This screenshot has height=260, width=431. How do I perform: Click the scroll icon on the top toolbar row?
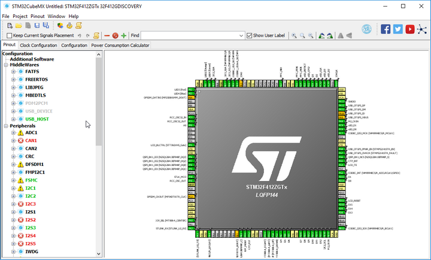[78, 26]
